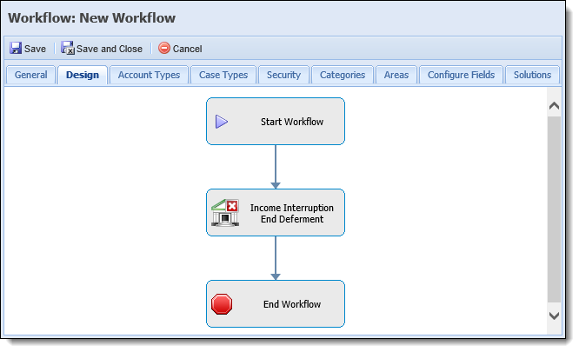The height and width of the screenshot is (352, 579).
Task: Click the Save floppy disk icon
Action: [x=16, y=48]
